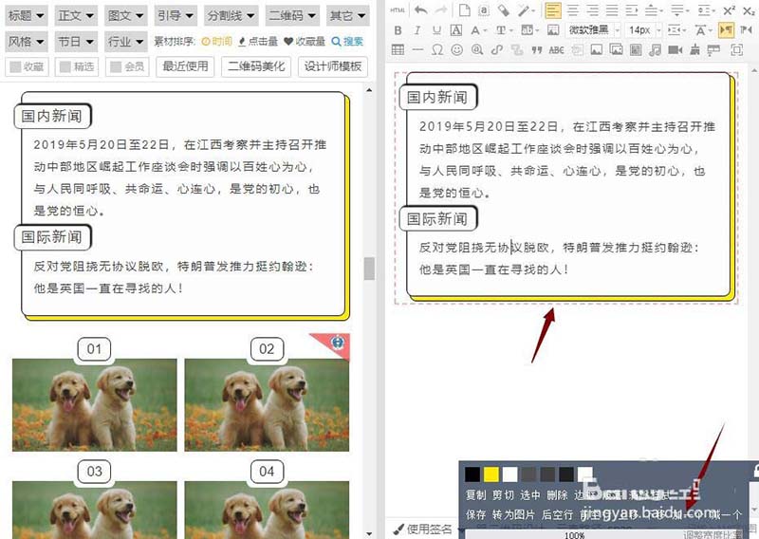The width and height of the screenshot is (759, 539).
Task: Open the 节日 dropdown
Action: coord(76,42)
